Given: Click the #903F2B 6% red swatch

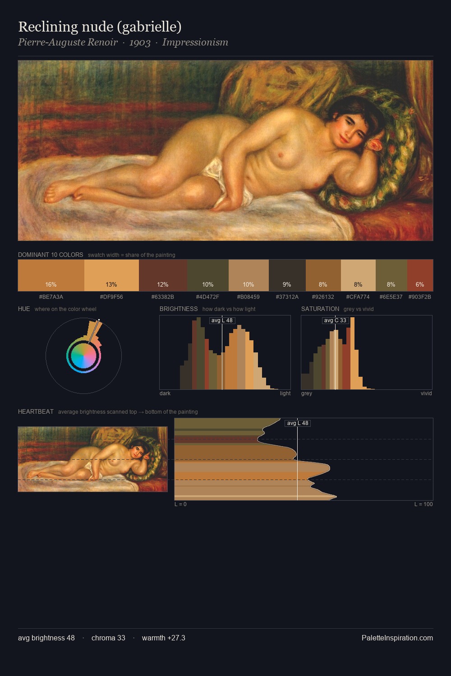Looking at the screenshot, I should (420, 275).
